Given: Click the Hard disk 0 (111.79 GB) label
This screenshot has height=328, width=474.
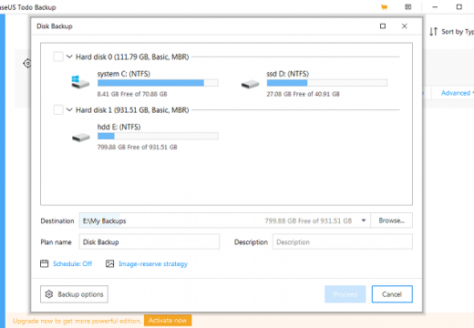Looking at the screenshot, I should 132,56.
